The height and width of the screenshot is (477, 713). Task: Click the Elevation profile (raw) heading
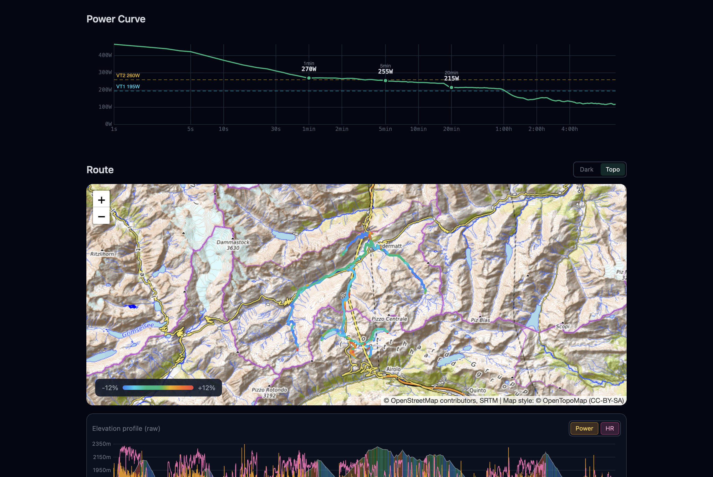pos(126,428)
